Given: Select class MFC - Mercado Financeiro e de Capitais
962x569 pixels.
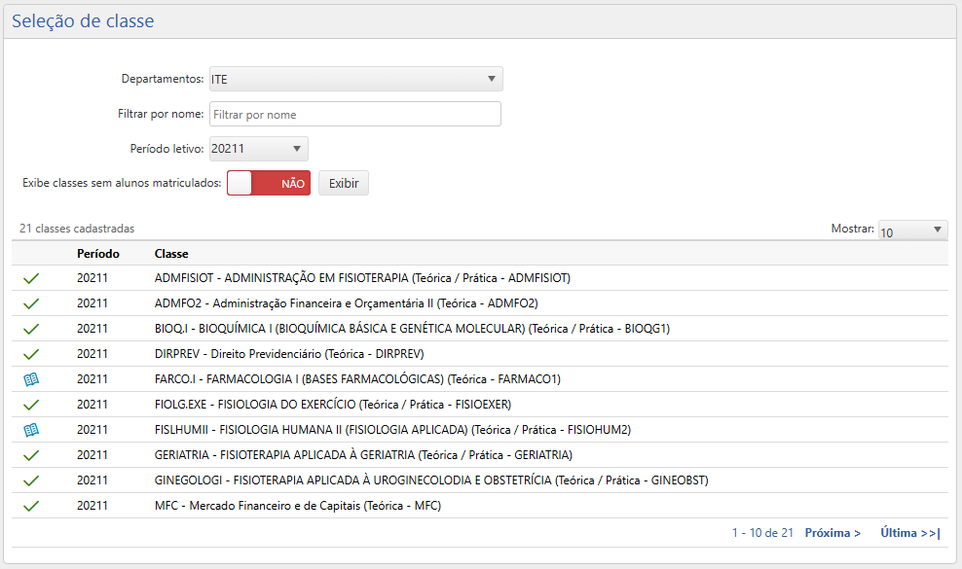Looking at the screenshot, I should coord(298,506).
